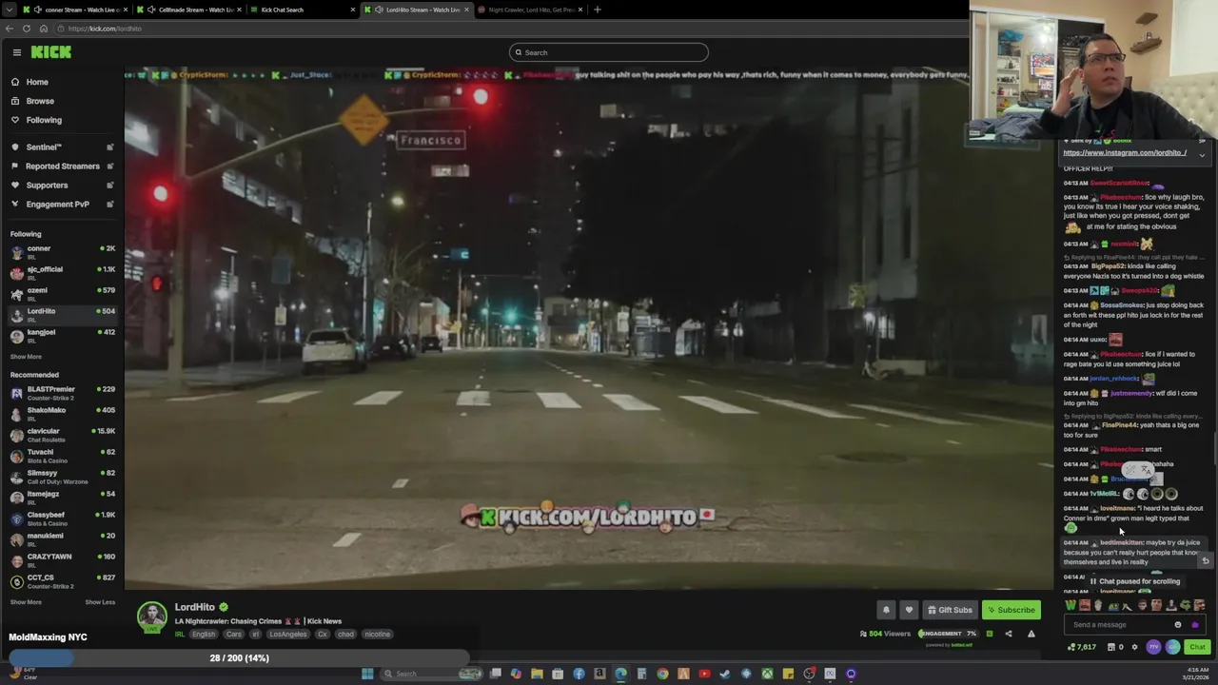
Task: Open CRAZYTAWN in Recommended list
Action: pyautogui.click(x=62, y=560)
